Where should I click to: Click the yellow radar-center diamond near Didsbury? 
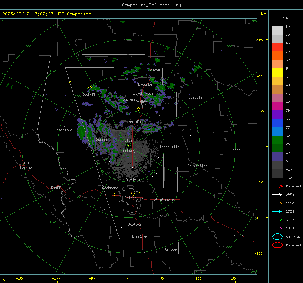pos(129,147)
